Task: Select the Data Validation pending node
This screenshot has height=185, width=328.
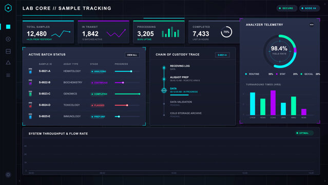Action: (x=164, y=104)
